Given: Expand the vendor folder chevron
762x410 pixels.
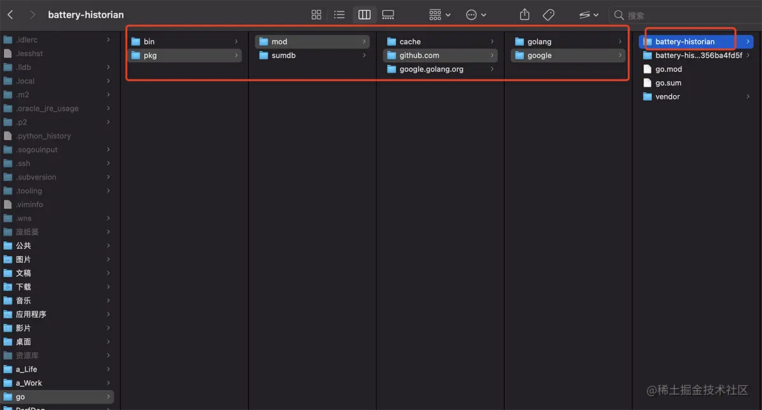Looking at the screenshot, I should click(748, 97).
